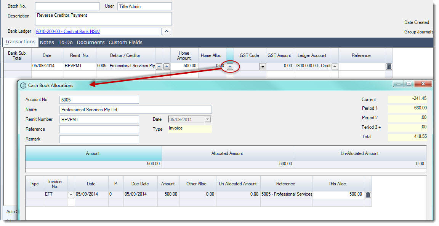Click the Allocated Amount column header
Viewport: 439px width, 226px height.
click(228, 153)
